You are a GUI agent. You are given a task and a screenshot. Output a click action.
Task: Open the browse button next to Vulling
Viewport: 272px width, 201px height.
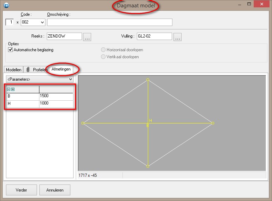coord(177,37)
